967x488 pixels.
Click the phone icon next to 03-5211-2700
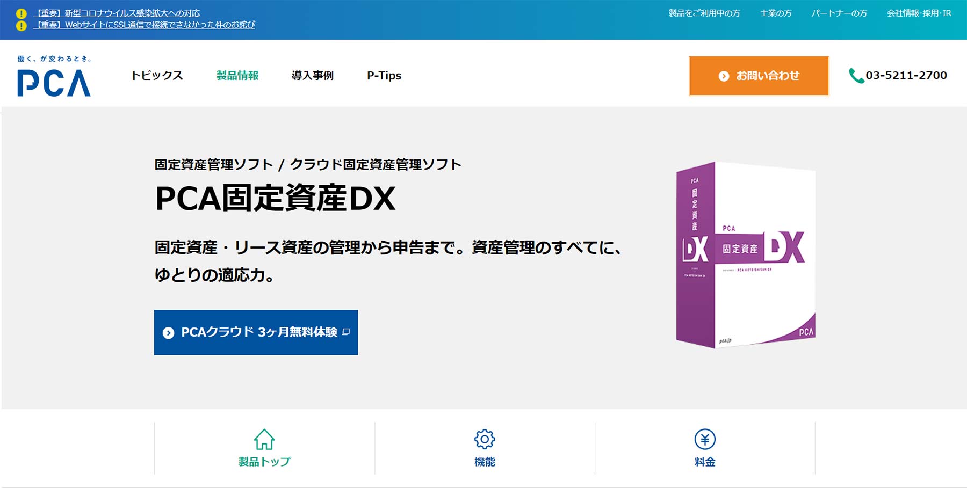856,75
